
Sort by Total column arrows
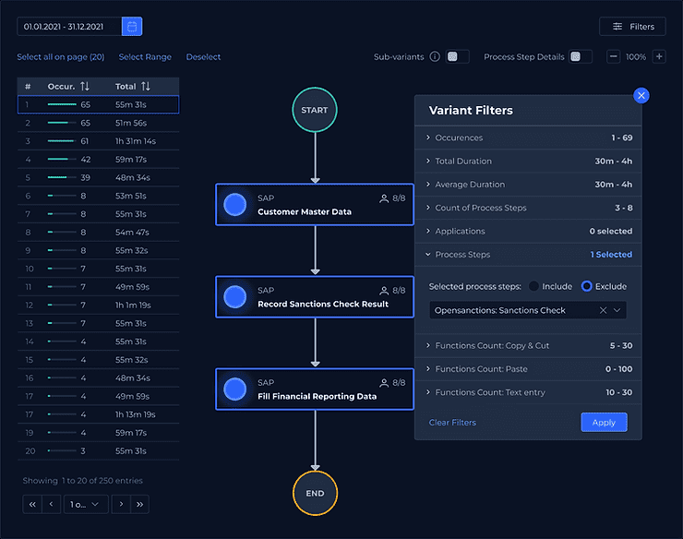[x=145, y=87]
